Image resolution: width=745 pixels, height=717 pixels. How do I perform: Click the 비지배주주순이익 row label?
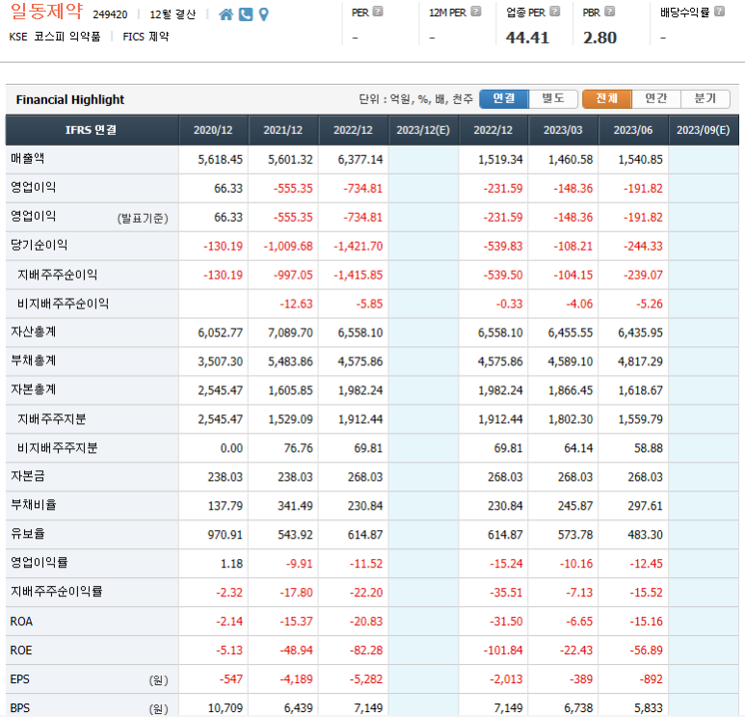point(64,304)
